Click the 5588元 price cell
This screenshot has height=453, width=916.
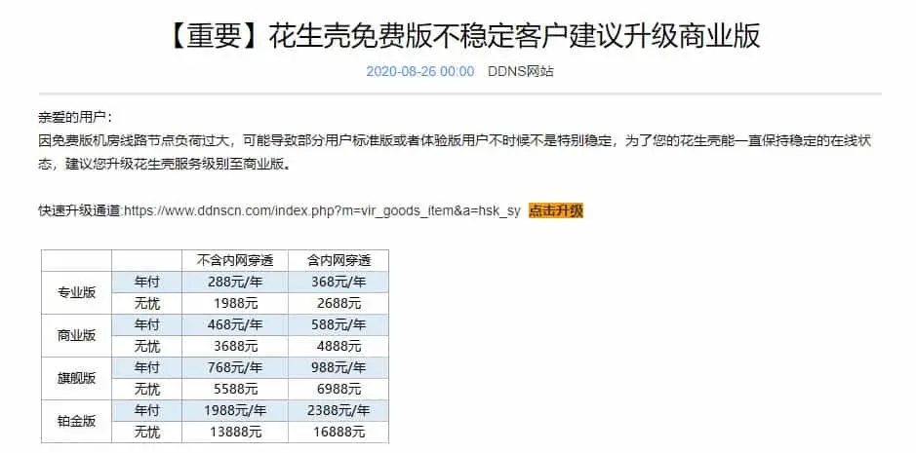tap(235, 389)
